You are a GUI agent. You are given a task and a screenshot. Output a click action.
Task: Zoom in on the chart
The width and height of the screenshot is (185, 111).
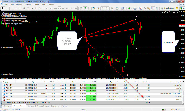point(94,8)
